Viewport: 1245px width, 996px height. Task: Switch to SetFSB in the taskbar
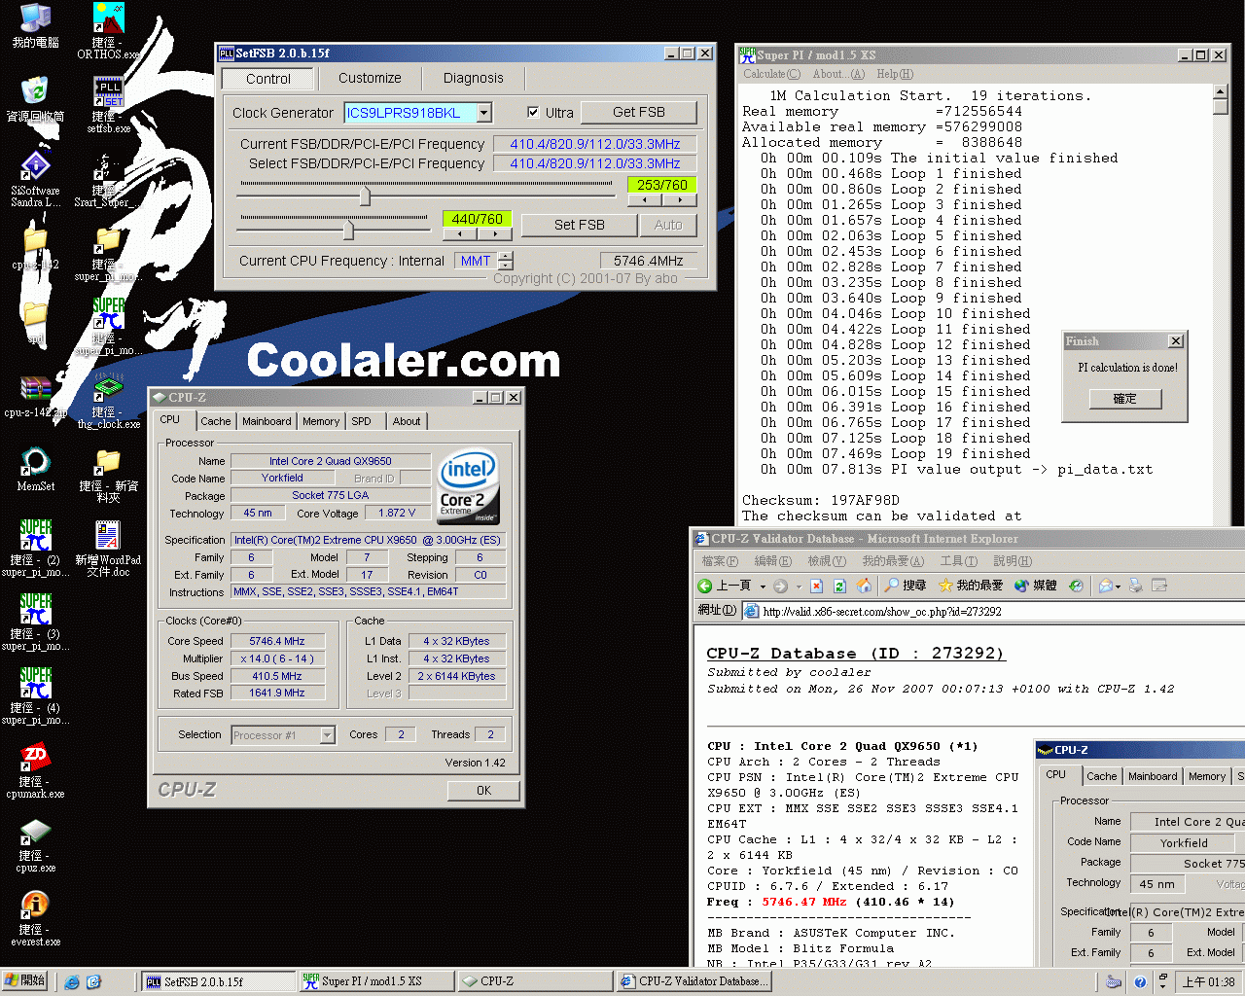217,982
